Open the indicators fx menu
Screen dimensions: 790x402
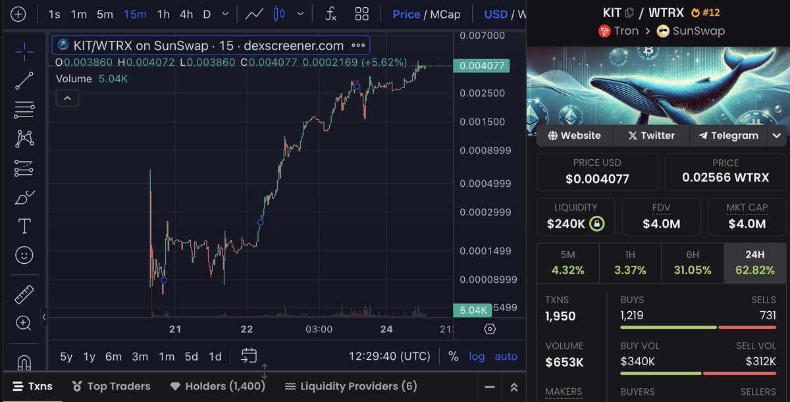[x=331, y=14]
